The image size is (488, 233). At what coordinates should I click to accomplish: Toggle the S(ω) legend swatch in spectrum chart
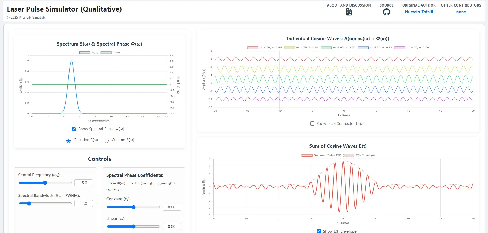[85, 53]
